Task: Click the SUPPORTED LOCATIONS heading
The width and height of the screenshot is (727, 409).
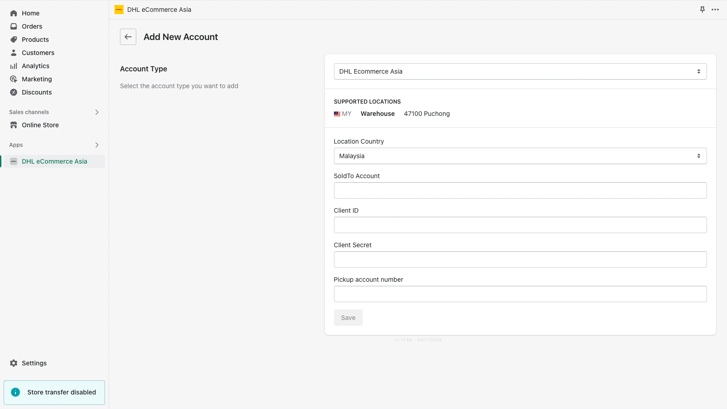Action: pyautogui.click(x=367, y=102)
